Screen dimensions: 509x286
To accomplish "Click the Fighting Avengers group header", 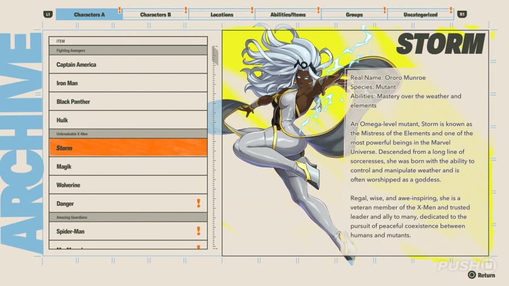I will [128, 50].
